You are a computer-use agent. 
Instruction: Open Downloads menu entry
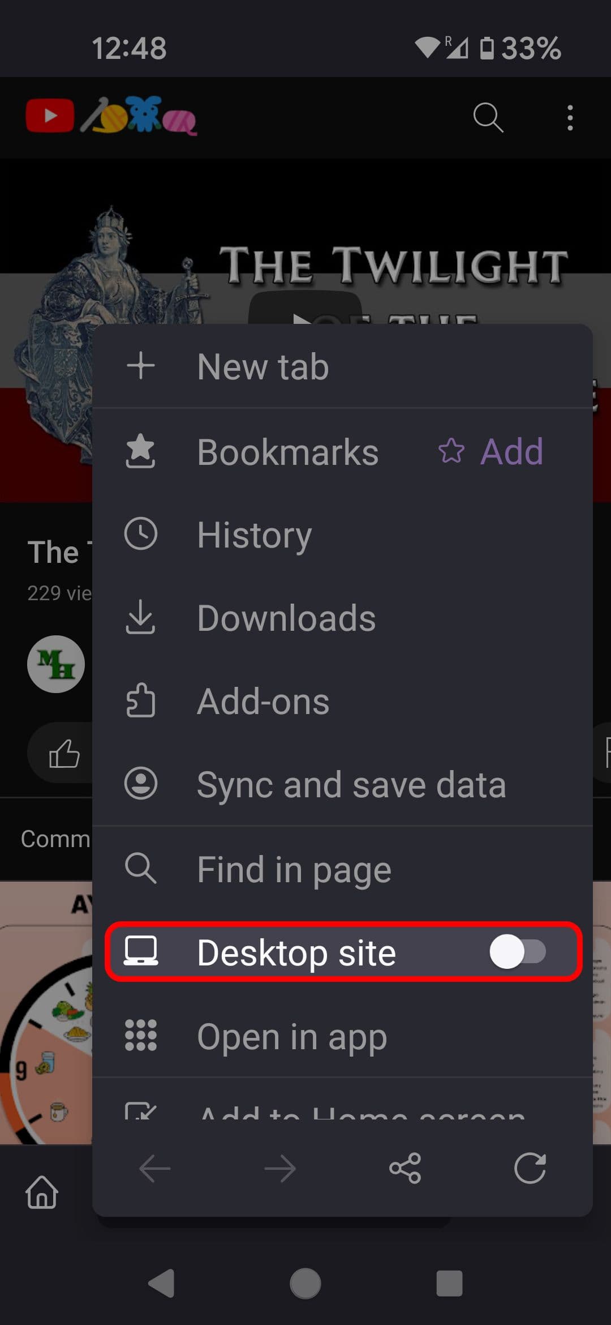[342, 618]
